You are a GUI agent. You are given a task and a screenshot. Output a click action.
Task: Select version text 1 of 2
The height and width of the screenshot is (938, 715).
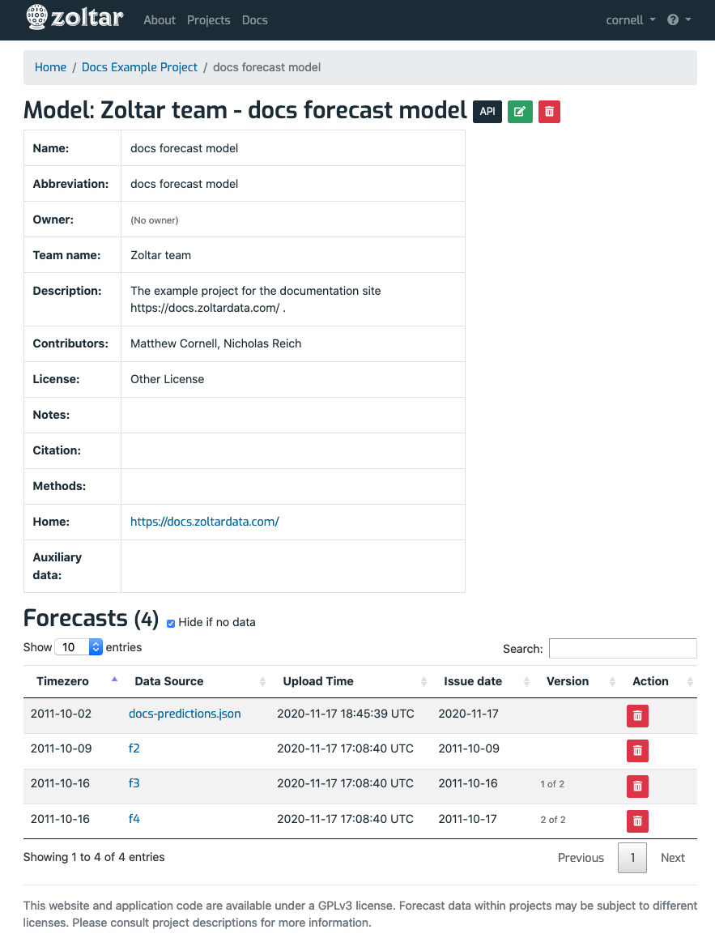click(552, 783)
